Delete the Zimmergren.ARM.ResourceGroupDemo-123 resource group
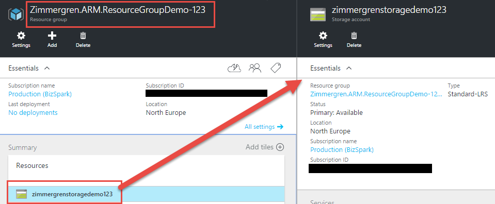 [83, 40]
